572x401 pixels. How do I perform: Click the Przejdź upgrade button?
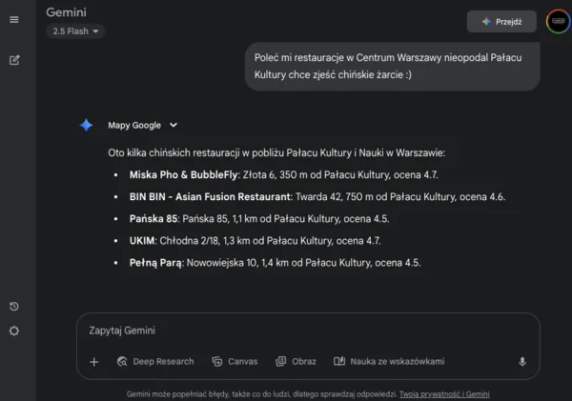[501, 22]
